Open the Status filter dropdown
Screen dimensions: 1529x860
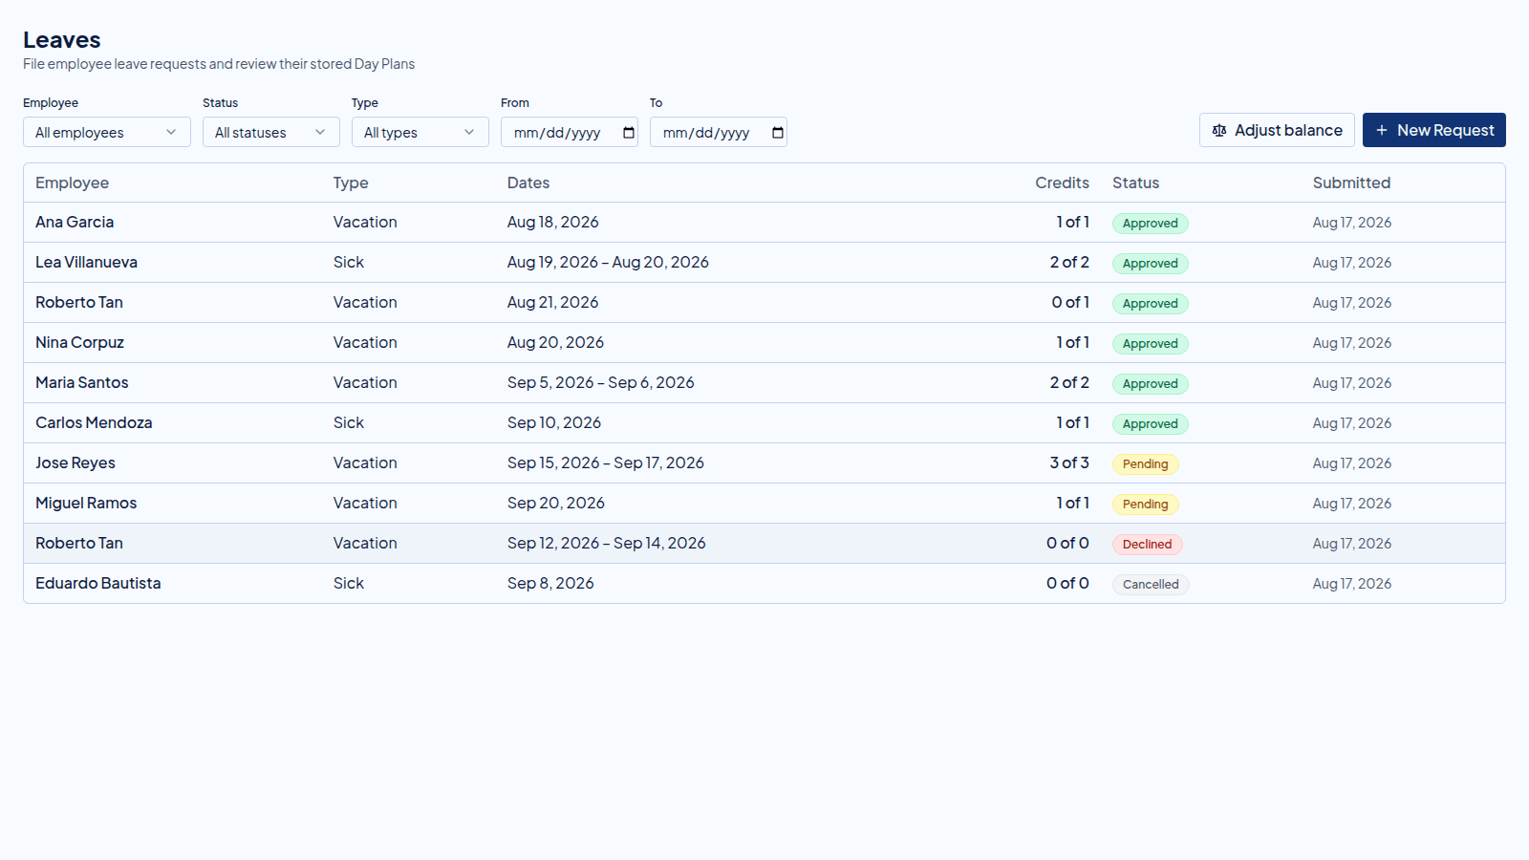pyautogui.click(x=271, y=132)
